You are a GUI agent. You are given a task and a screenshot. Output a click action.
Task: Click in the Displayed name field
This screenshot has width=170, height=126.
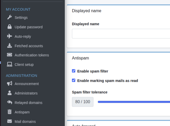121,33
